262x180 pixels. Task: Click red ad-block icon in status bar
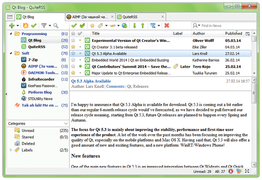pyautogui.click(x=231, y=171)
